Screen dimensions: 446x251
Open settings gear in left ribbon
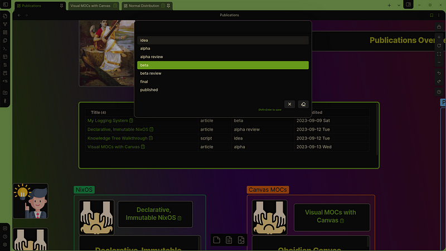click(5, 244)
